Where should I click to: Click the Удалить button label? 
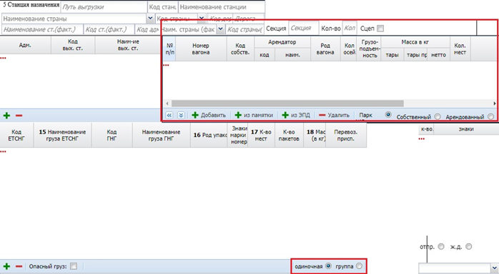click(339, 116)
